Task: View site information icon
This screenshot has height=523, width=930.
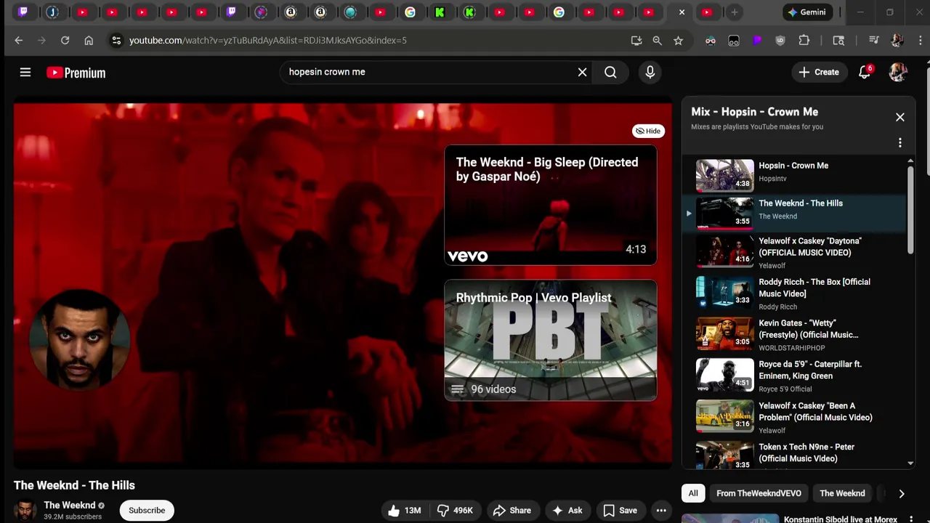Action: [x=116, y=41]
